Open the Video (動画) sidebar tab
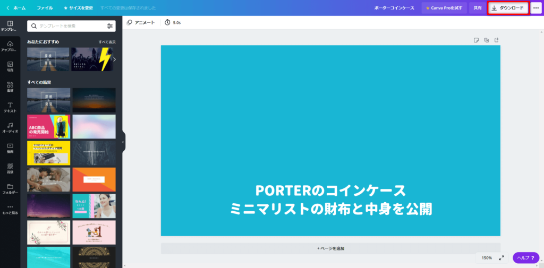This screenshot has width=544, height=268. pos(10,148)
